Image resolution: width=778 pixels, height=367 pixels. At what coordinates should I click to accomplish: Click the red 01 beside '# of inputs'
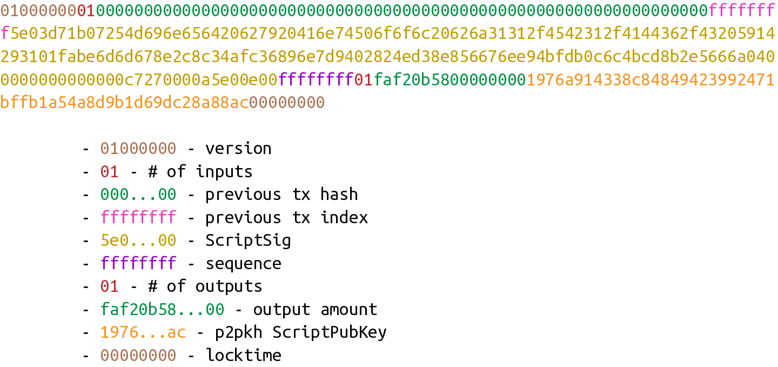tap(109, 172)
